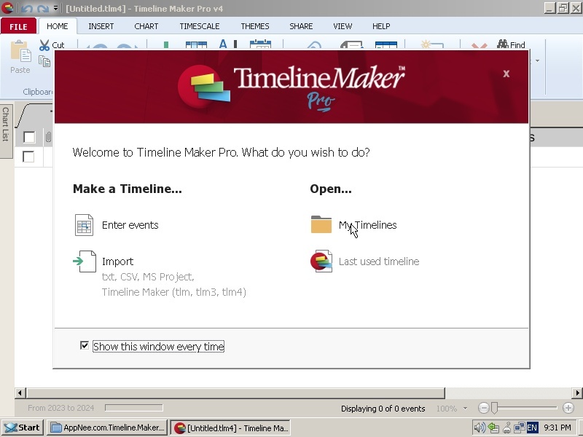This screenshot has height=437, width=583.
Task: Click the Undo arrow in title bar
Action: pyautogui.click(x=26, y=8)
